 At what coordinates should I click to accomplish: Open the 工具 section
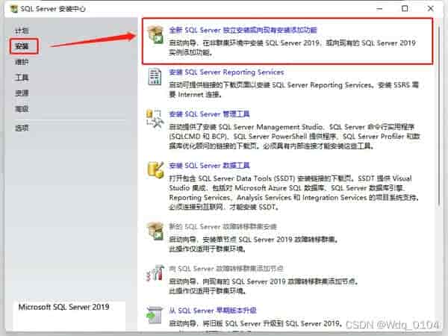(22, 78)
